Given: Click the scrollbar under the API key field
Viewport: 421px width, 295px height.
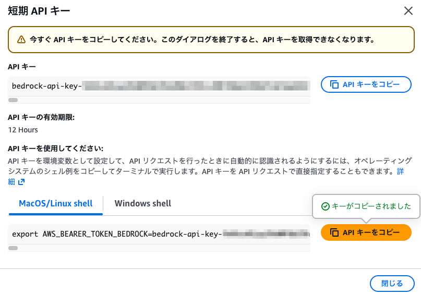Looking at the screenshot, I should pyautogui.click(x=13, y=100).
